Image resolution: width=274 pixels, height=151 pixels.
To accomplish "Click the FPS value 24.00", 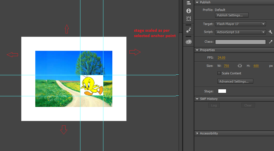I will (221, 58).
